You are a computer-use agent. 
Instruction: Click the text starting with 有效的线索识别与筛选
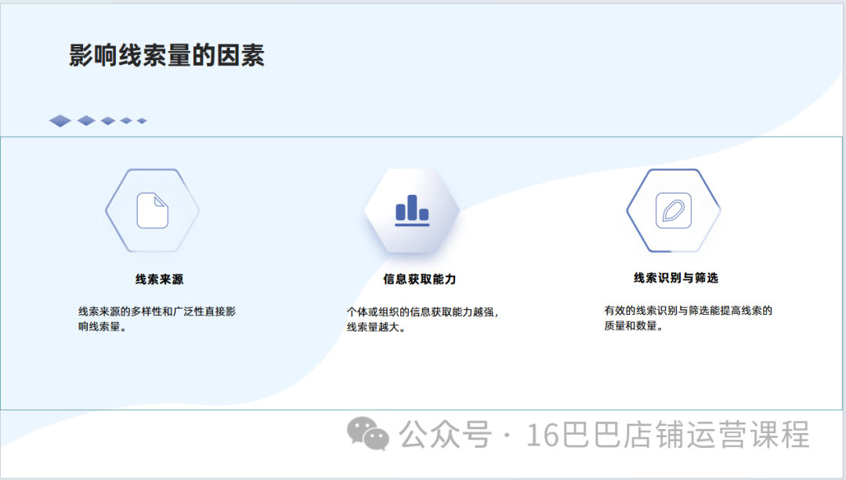pyautogui.click(x=688, y=318)
